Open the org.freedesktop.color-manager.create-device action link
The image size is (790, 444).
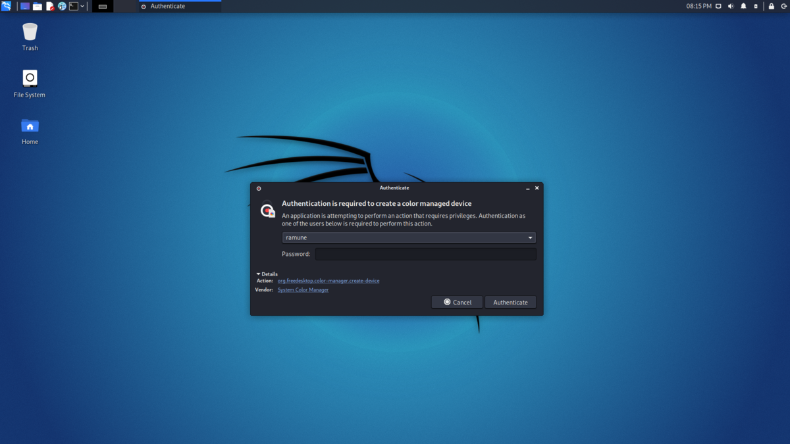pos(329,281)
